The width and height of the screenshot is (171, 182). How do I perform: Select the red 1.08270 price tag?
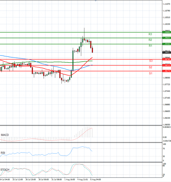pos(167,71)
